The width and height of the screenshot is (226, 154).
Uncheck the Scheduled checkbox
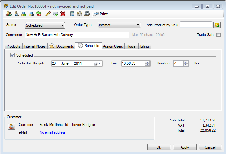(x=13, y=55)
